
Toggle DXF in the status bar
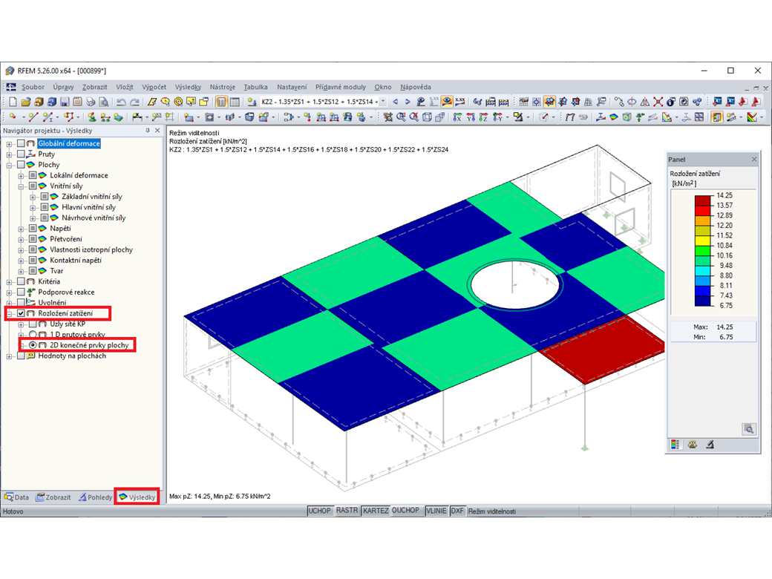[457, 511]
